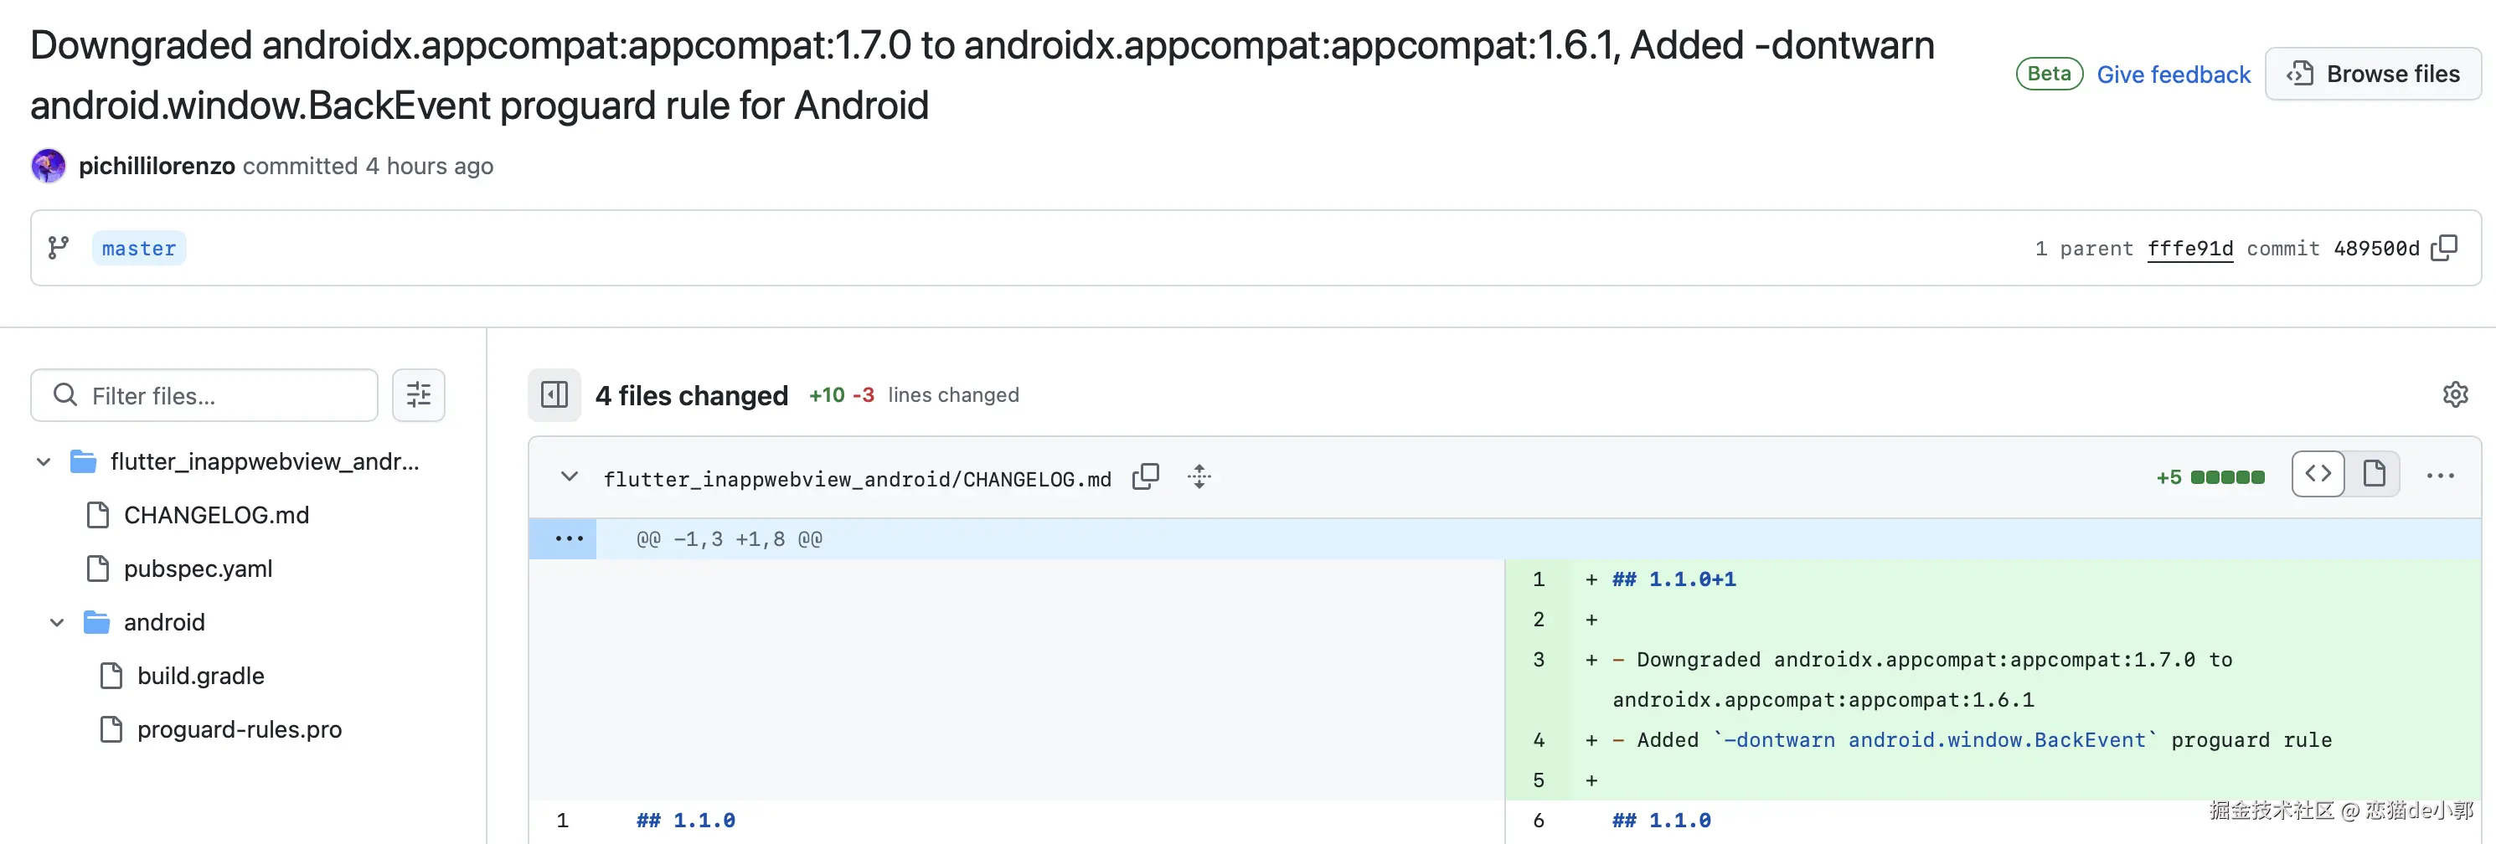
Task: Open the diff view settings gear
Action: [x=2454, y=394]
